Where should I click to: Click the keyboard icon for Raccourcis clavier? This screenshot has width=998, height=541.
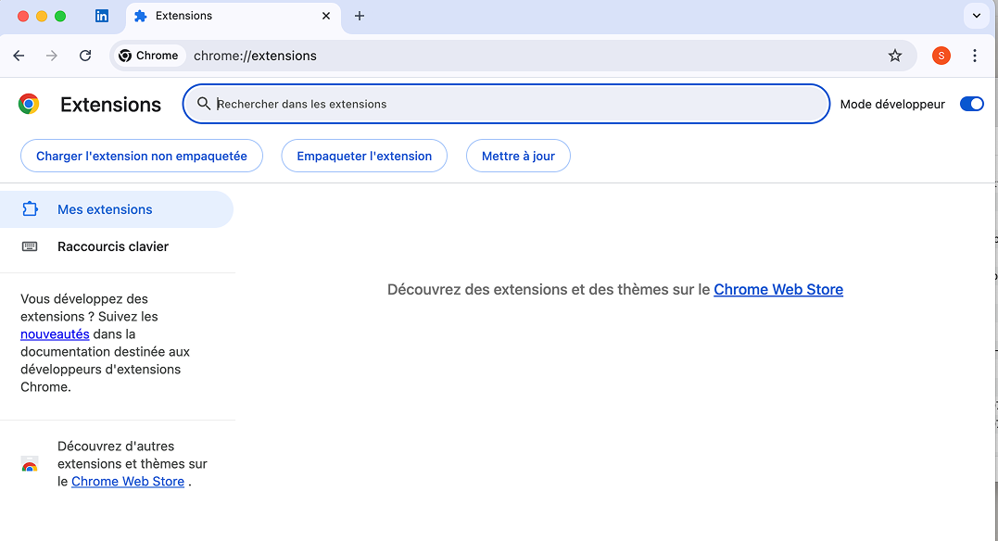pyautogui.click(x=30, y=246)
